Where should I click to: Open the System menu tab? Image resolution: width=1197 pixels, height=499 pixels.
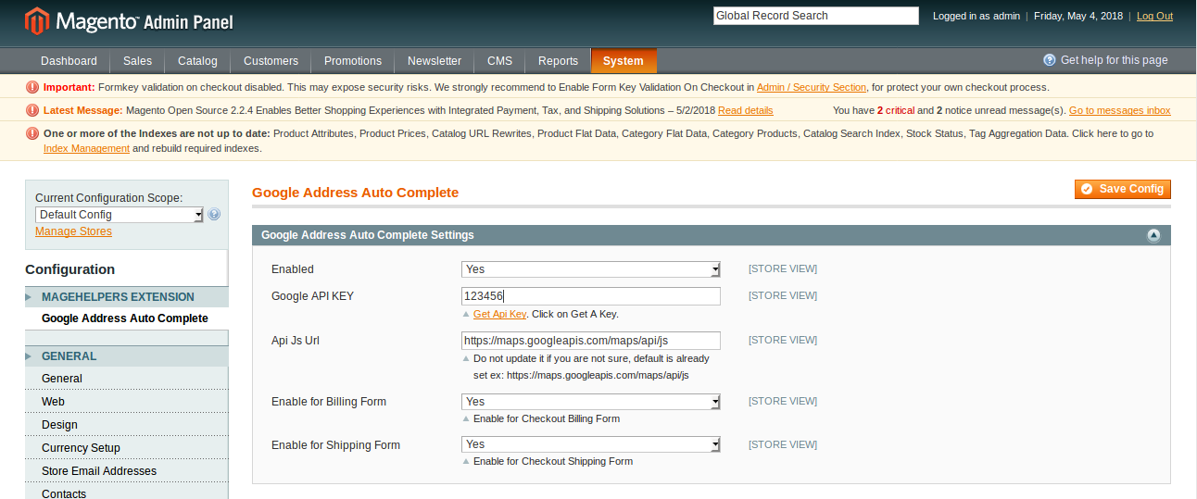click(x=623, y=61)
